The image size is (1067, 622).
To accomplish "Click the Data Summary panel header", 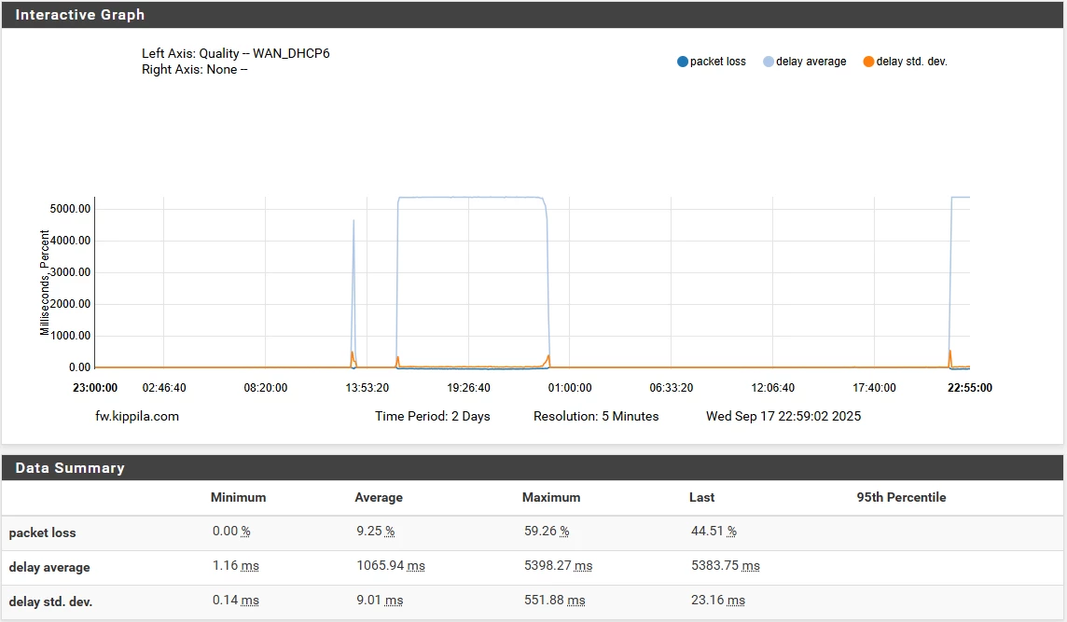I will point(533,467).
